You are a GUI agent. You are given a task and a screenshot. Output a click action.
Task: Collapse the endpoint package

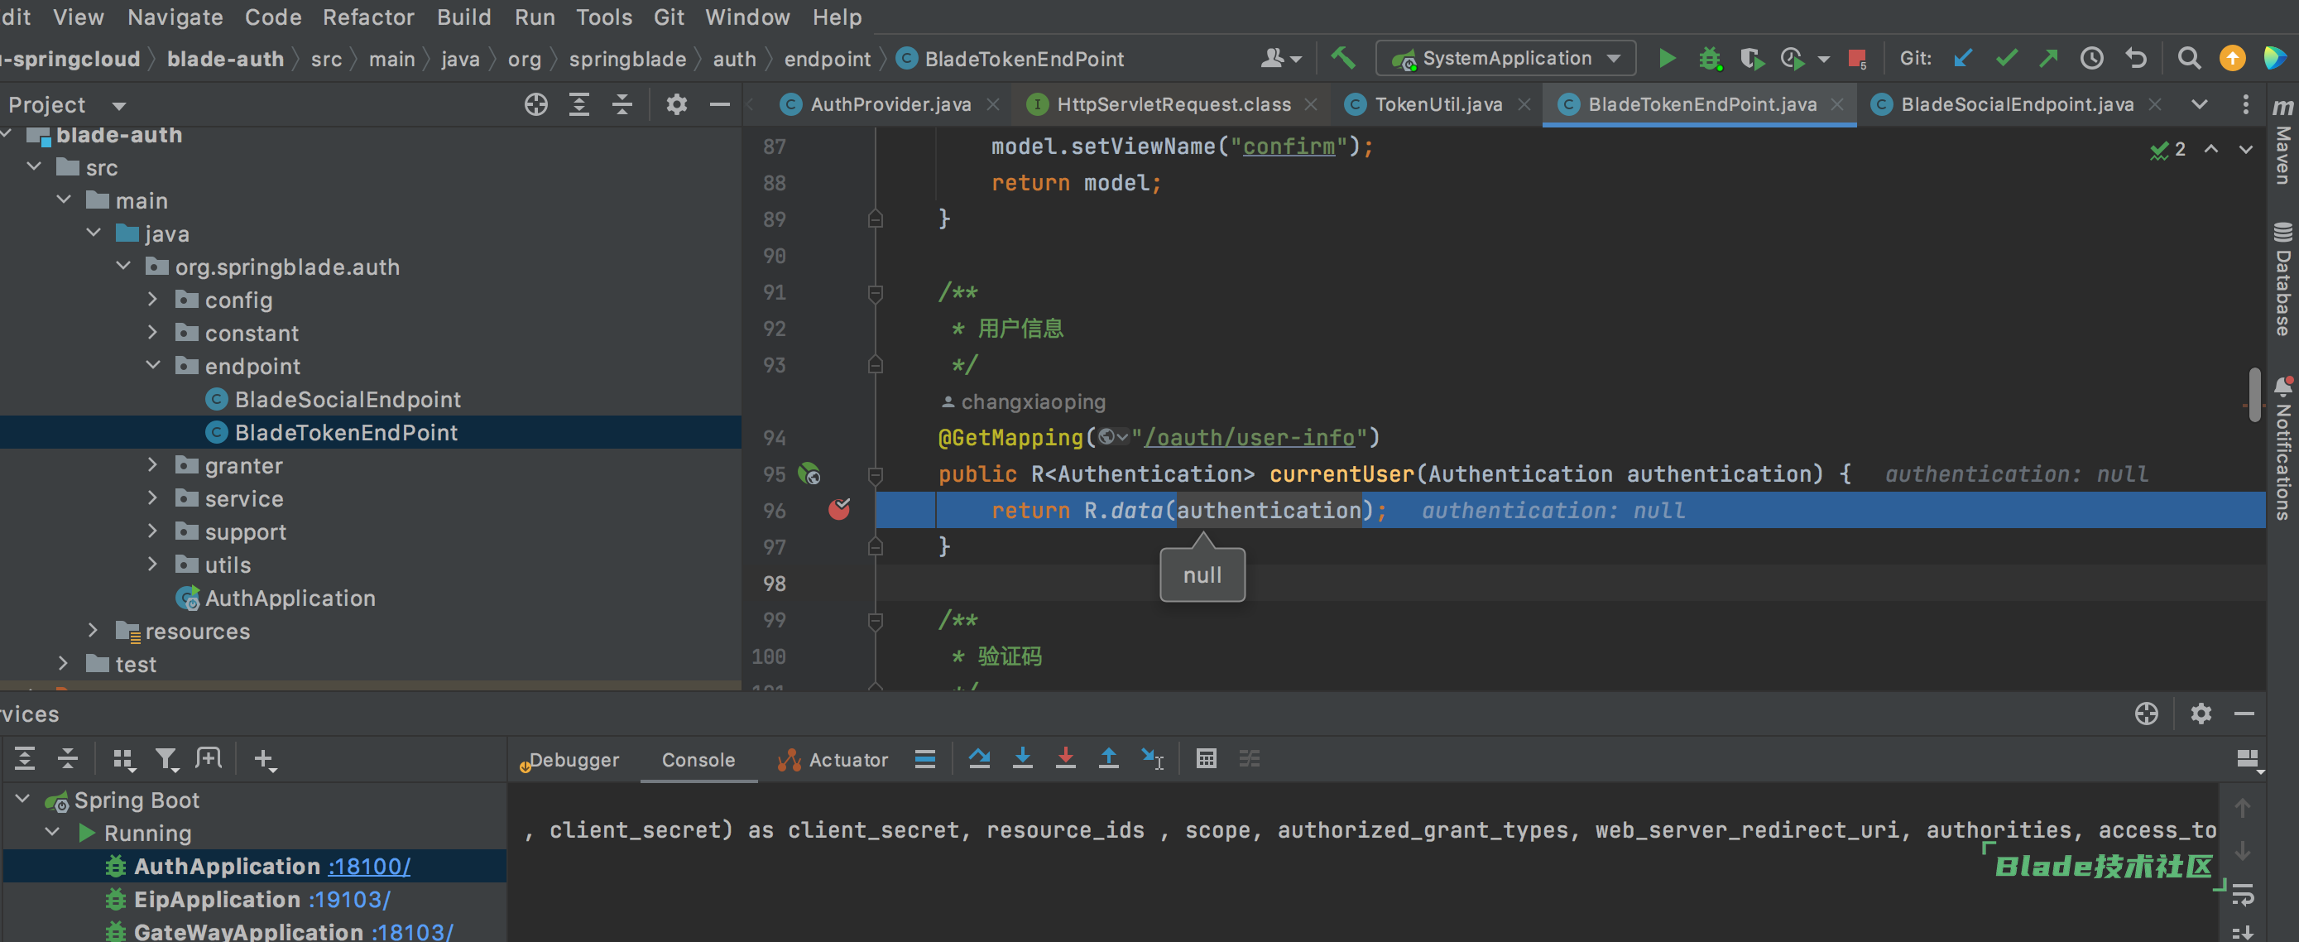pyautogui.click(x=152, y=366)
